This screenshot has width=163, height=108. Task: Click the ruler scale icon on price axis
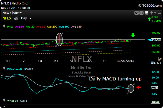tap(160, 59)
